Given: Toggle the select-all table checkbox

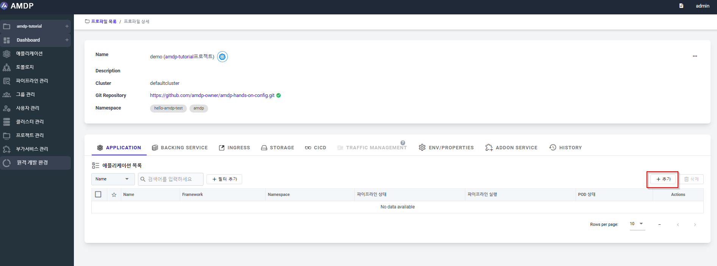Looking at the screenshot, I should point(98,194).
